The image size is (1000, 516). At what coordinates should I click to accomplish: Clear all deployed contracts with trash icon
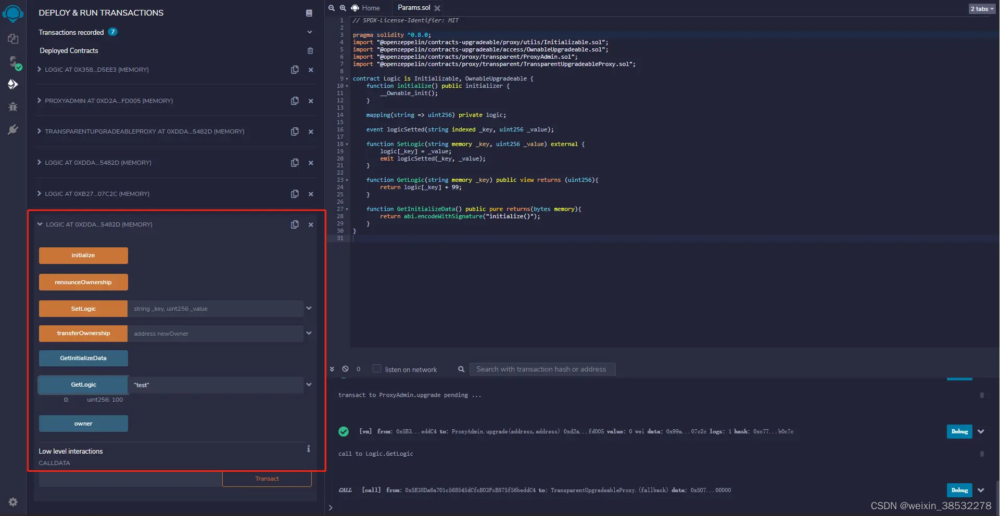(310, 51)
